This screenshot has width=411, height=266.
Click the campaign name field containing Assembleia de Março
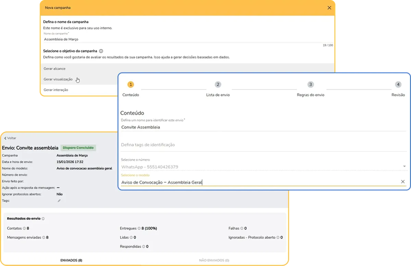click(x=188, y=39)
